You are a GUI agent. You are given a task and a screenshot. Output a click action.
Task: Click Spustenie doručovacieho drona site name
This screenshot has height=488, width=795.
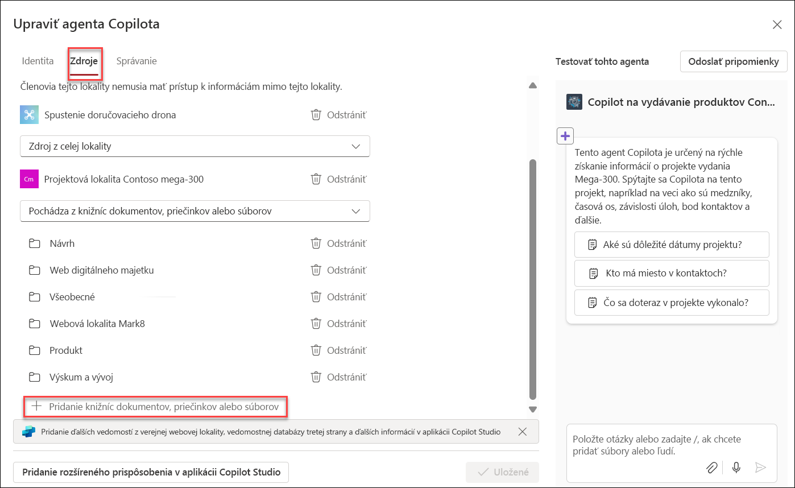click(110, 115)
